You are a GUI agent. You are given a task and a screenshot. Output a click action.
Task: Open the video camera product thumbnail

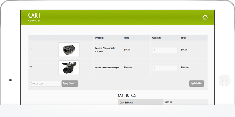tap(69, 68)
